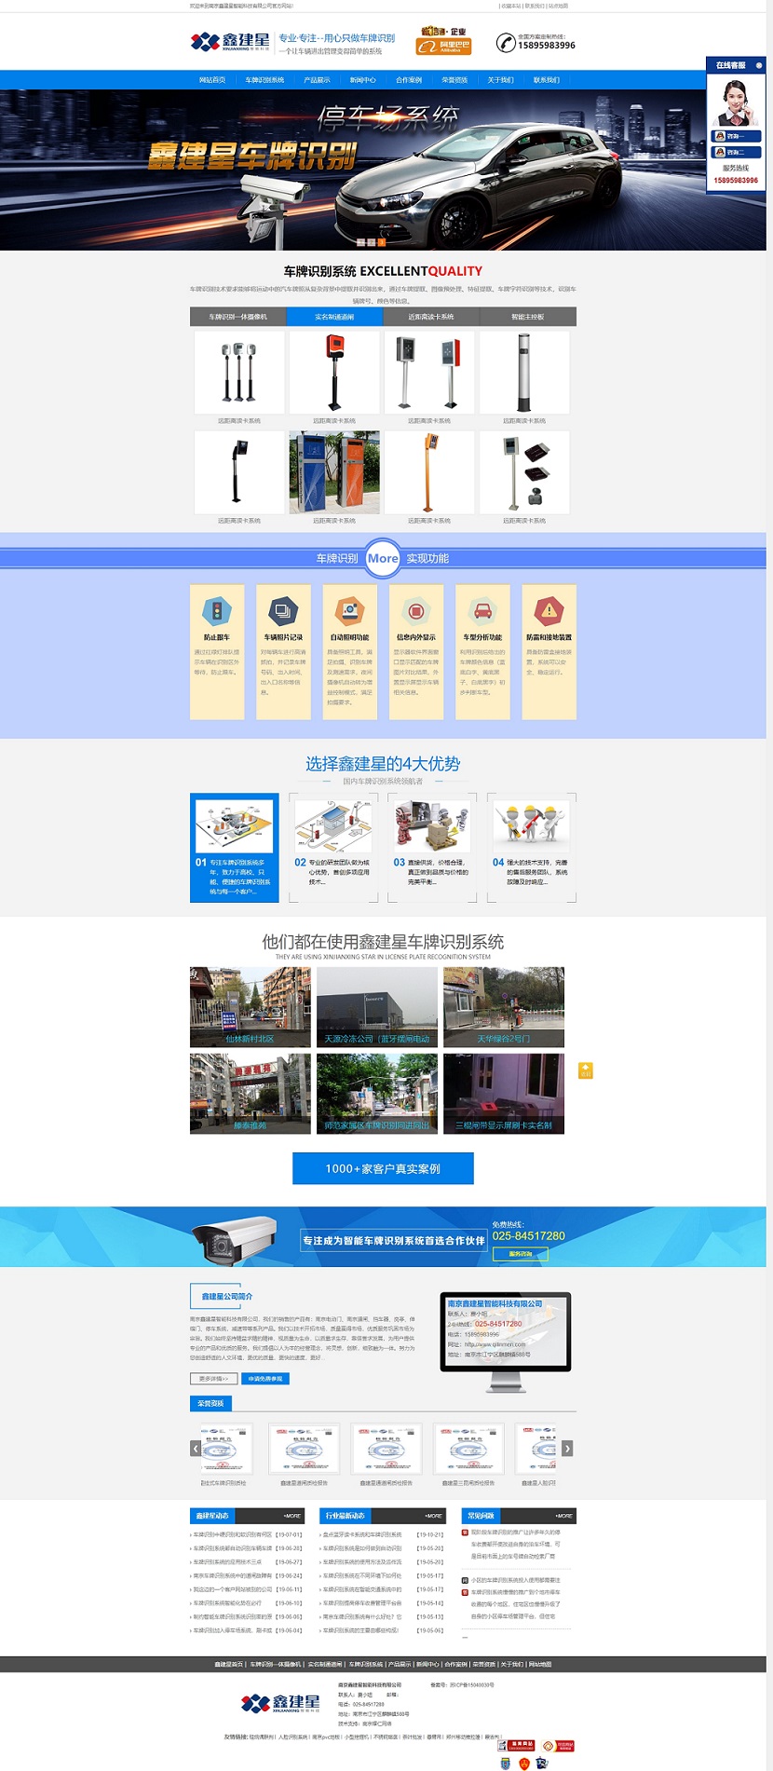Show next certificates with right arrow

click(567, 1448)
